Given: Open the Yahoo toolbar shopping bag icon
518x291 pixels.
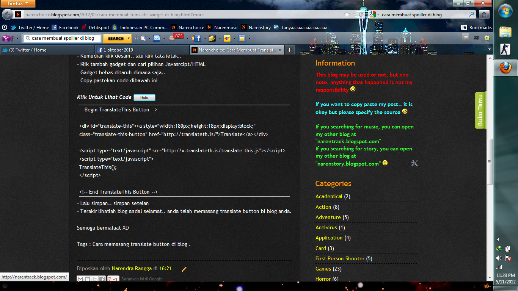Looking at the screenshot, I should pos(242,38).
